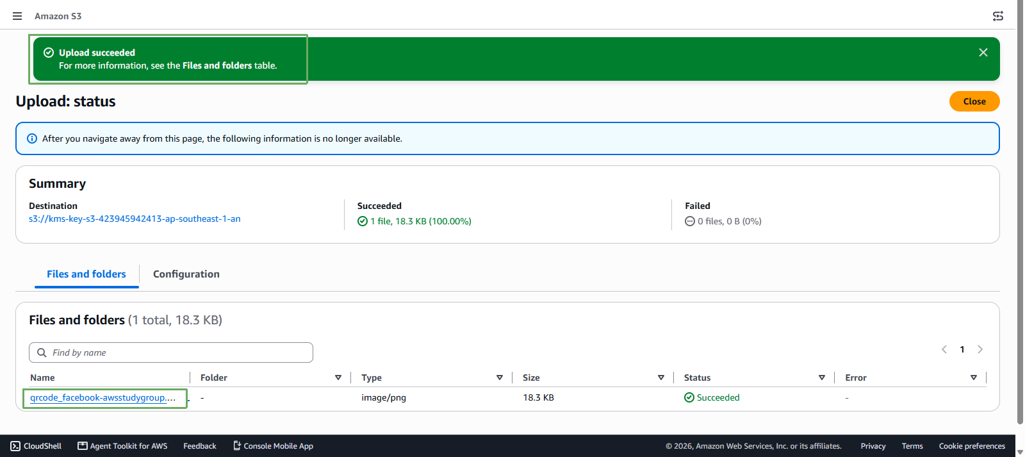The height and width of the screenshot is (457, 1025).
Task: Click the search magnifier icon
Action: click(42, 353)
